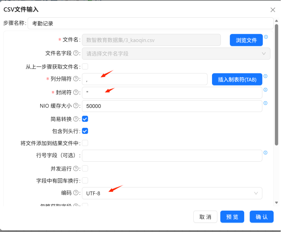Click the vertical scrollbar thumb
The width and height of the screenshot is (281, 232).
point(277,85)
